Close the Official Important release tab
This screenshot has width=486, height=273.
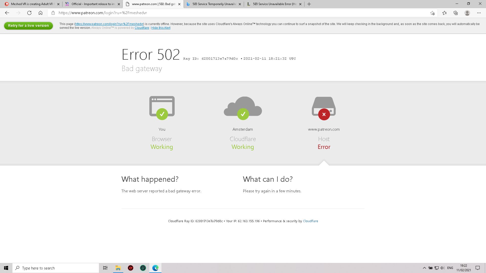[119, 4]
